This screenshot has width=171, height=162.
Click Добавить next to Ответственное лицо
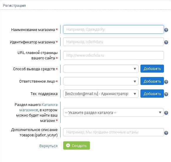tap(152, 81)
